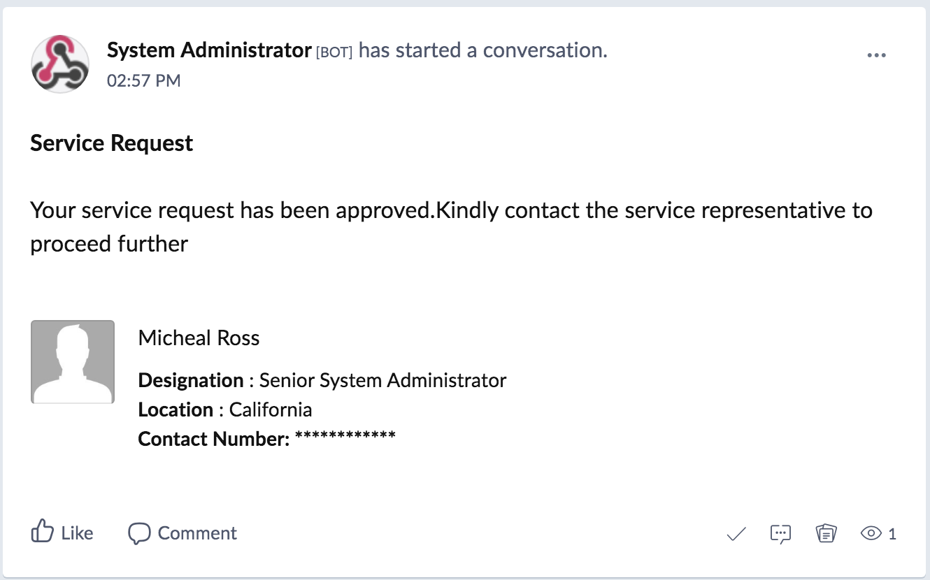Click the Micheal Ross name
This screenshot has height=580, width=930.
click(199, 338)
